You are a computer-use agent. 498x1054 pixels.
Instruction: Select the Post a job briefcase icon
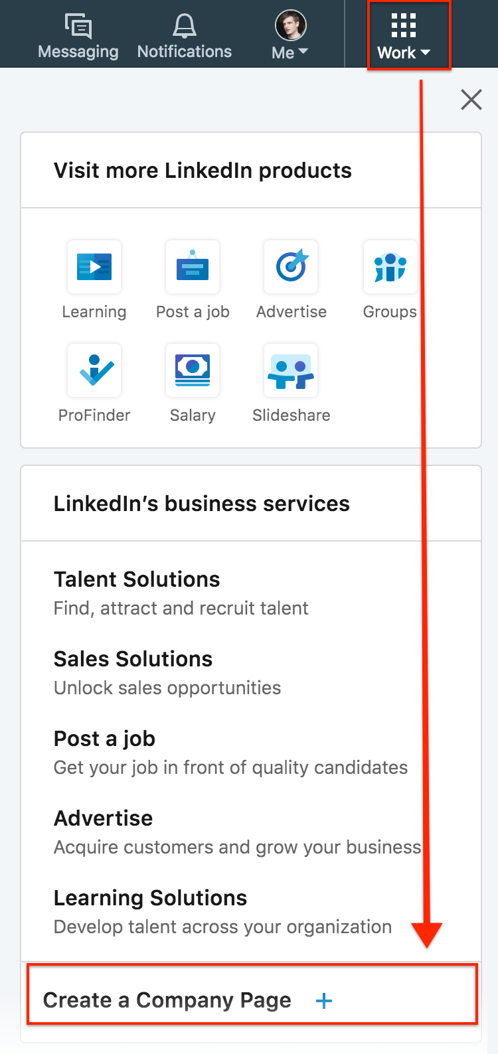pos(192,267)
